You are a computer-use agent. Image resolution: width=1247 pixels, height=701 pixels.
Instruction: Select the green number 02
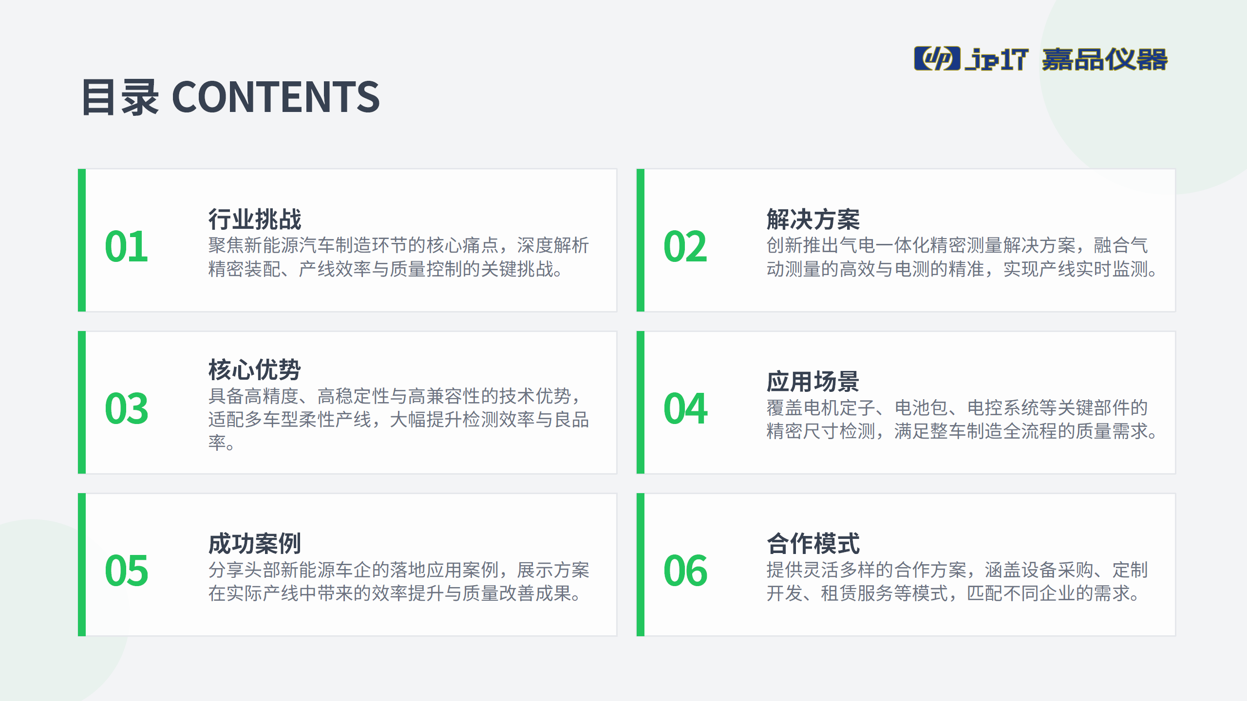click(685, 247)
